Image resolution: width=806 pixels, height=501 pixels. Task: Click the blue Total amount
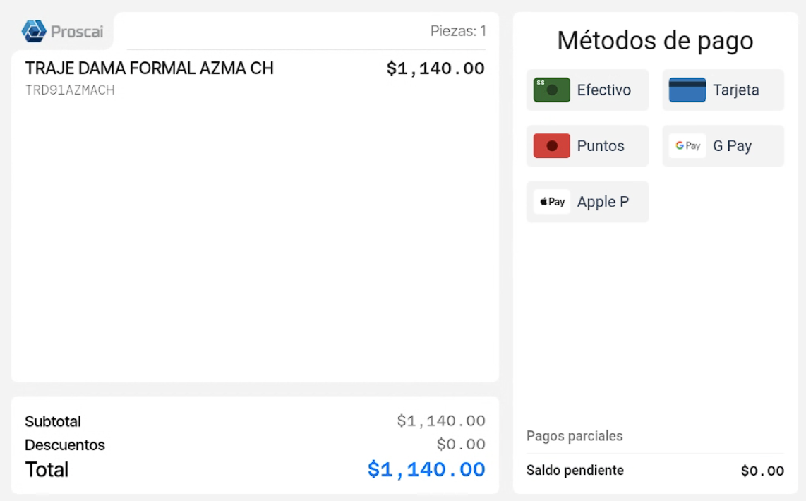point(426,470)
